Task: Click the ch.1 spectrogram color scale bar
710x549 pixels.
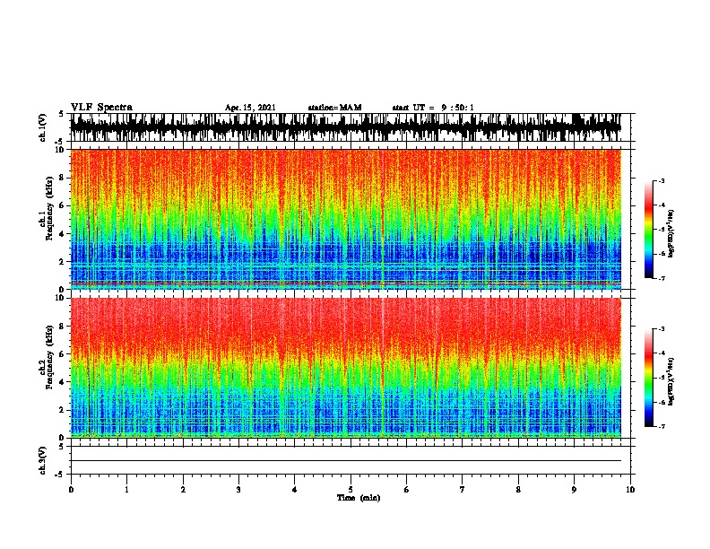Action: tap(649, 230)
